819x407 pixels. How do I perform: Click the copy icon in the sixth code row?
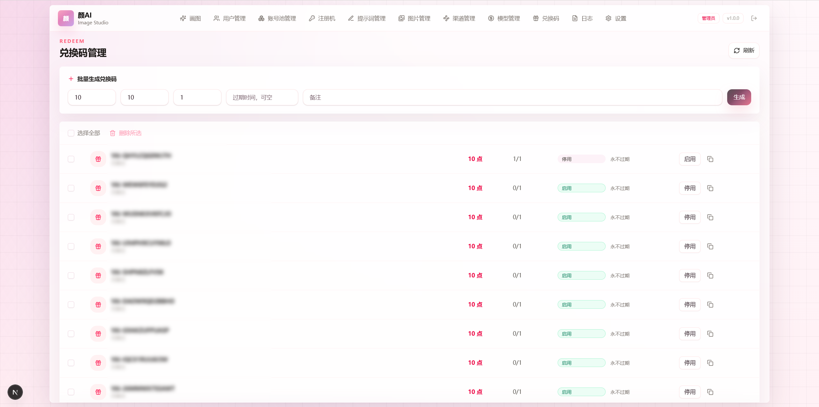click(710, 305)
